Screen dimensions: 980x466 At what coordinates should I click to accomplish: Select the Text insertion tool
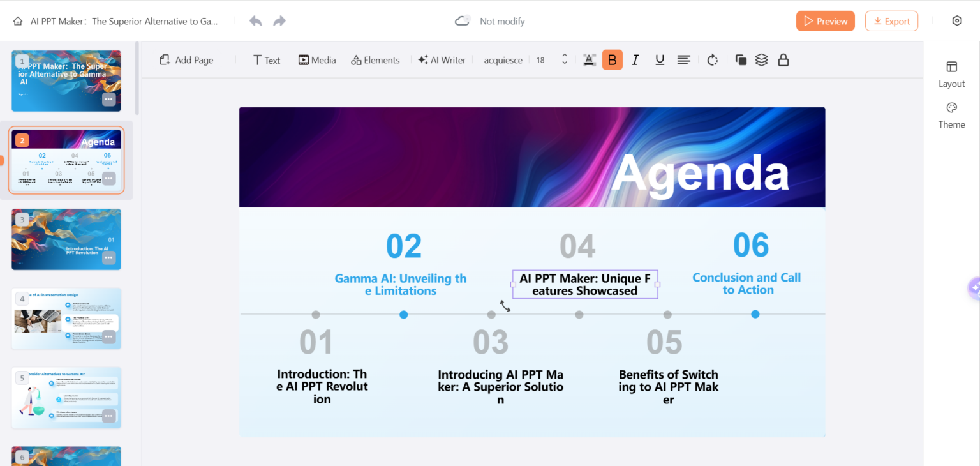pyautogui.click(x=266, y=59)
